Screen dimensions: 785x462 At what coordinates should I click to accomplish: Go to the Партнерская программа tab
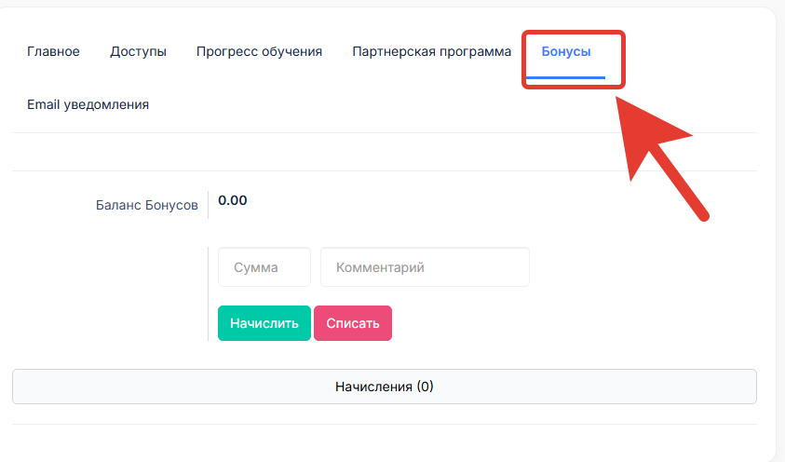(431, 51)
